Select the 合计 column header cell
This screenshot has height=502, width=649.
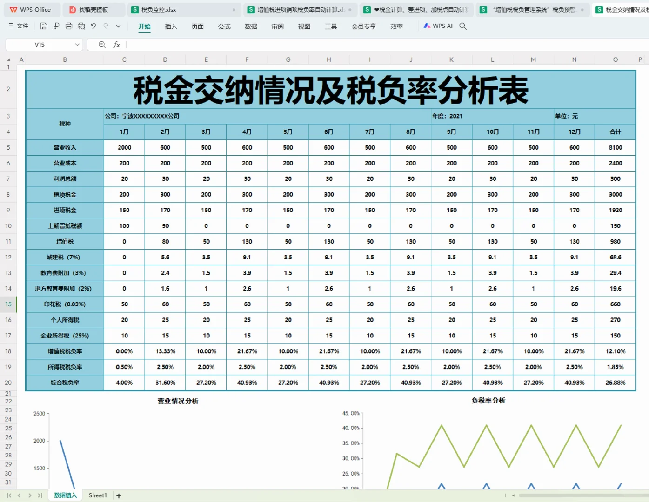(615, 132)
